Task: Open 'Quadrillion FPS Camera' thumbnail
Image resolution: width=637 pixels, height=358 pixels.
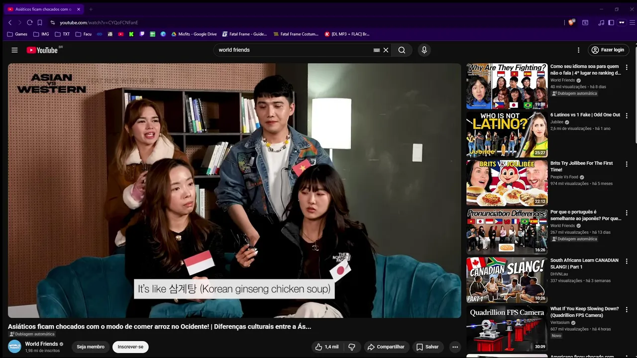Action: point(507,329)
